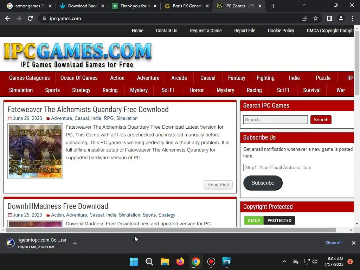Share this page via share icon
The height and width of the screenshot is (270, 360).
click(x=304, y=18)
